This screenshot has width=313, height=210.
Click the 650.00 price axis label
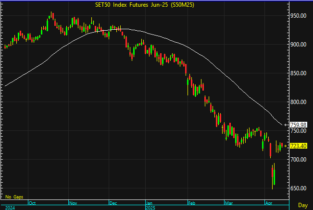(298, 188)
